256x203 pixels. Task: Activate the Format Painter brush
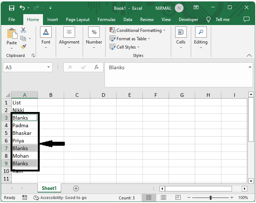pyautogui.click(x=24, y=47)
